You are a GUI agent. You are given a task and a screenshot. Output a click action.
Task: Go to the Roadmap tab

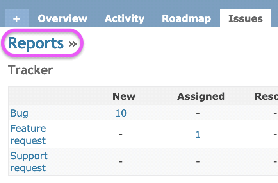186,18
